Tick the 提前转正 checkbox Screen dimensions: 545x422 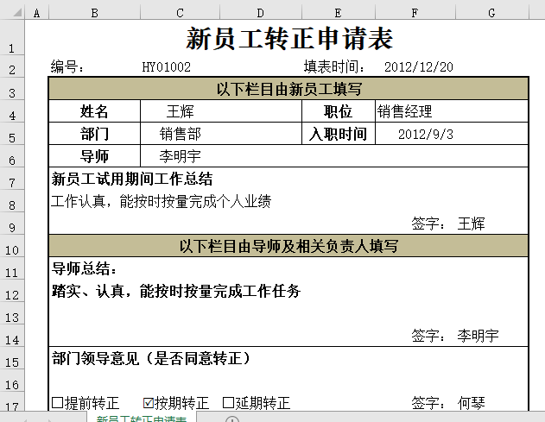point(58,403)
